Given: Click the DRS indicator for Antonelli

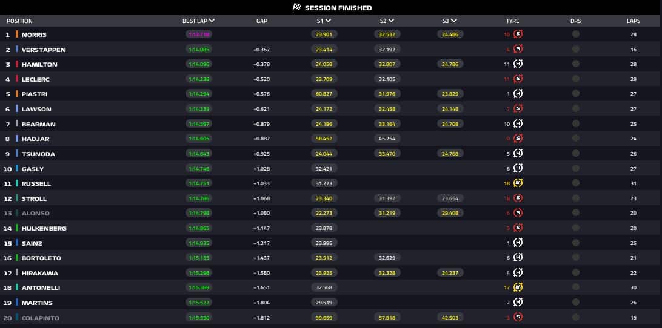Looking at the screenshot, I should pos(575,287).
